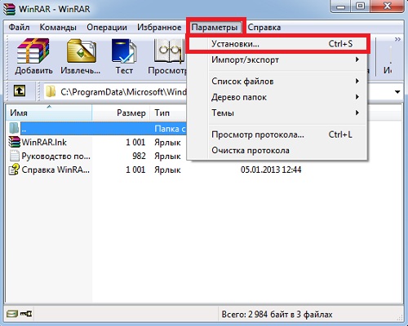Click size value 982

click(x=139, y=156)
